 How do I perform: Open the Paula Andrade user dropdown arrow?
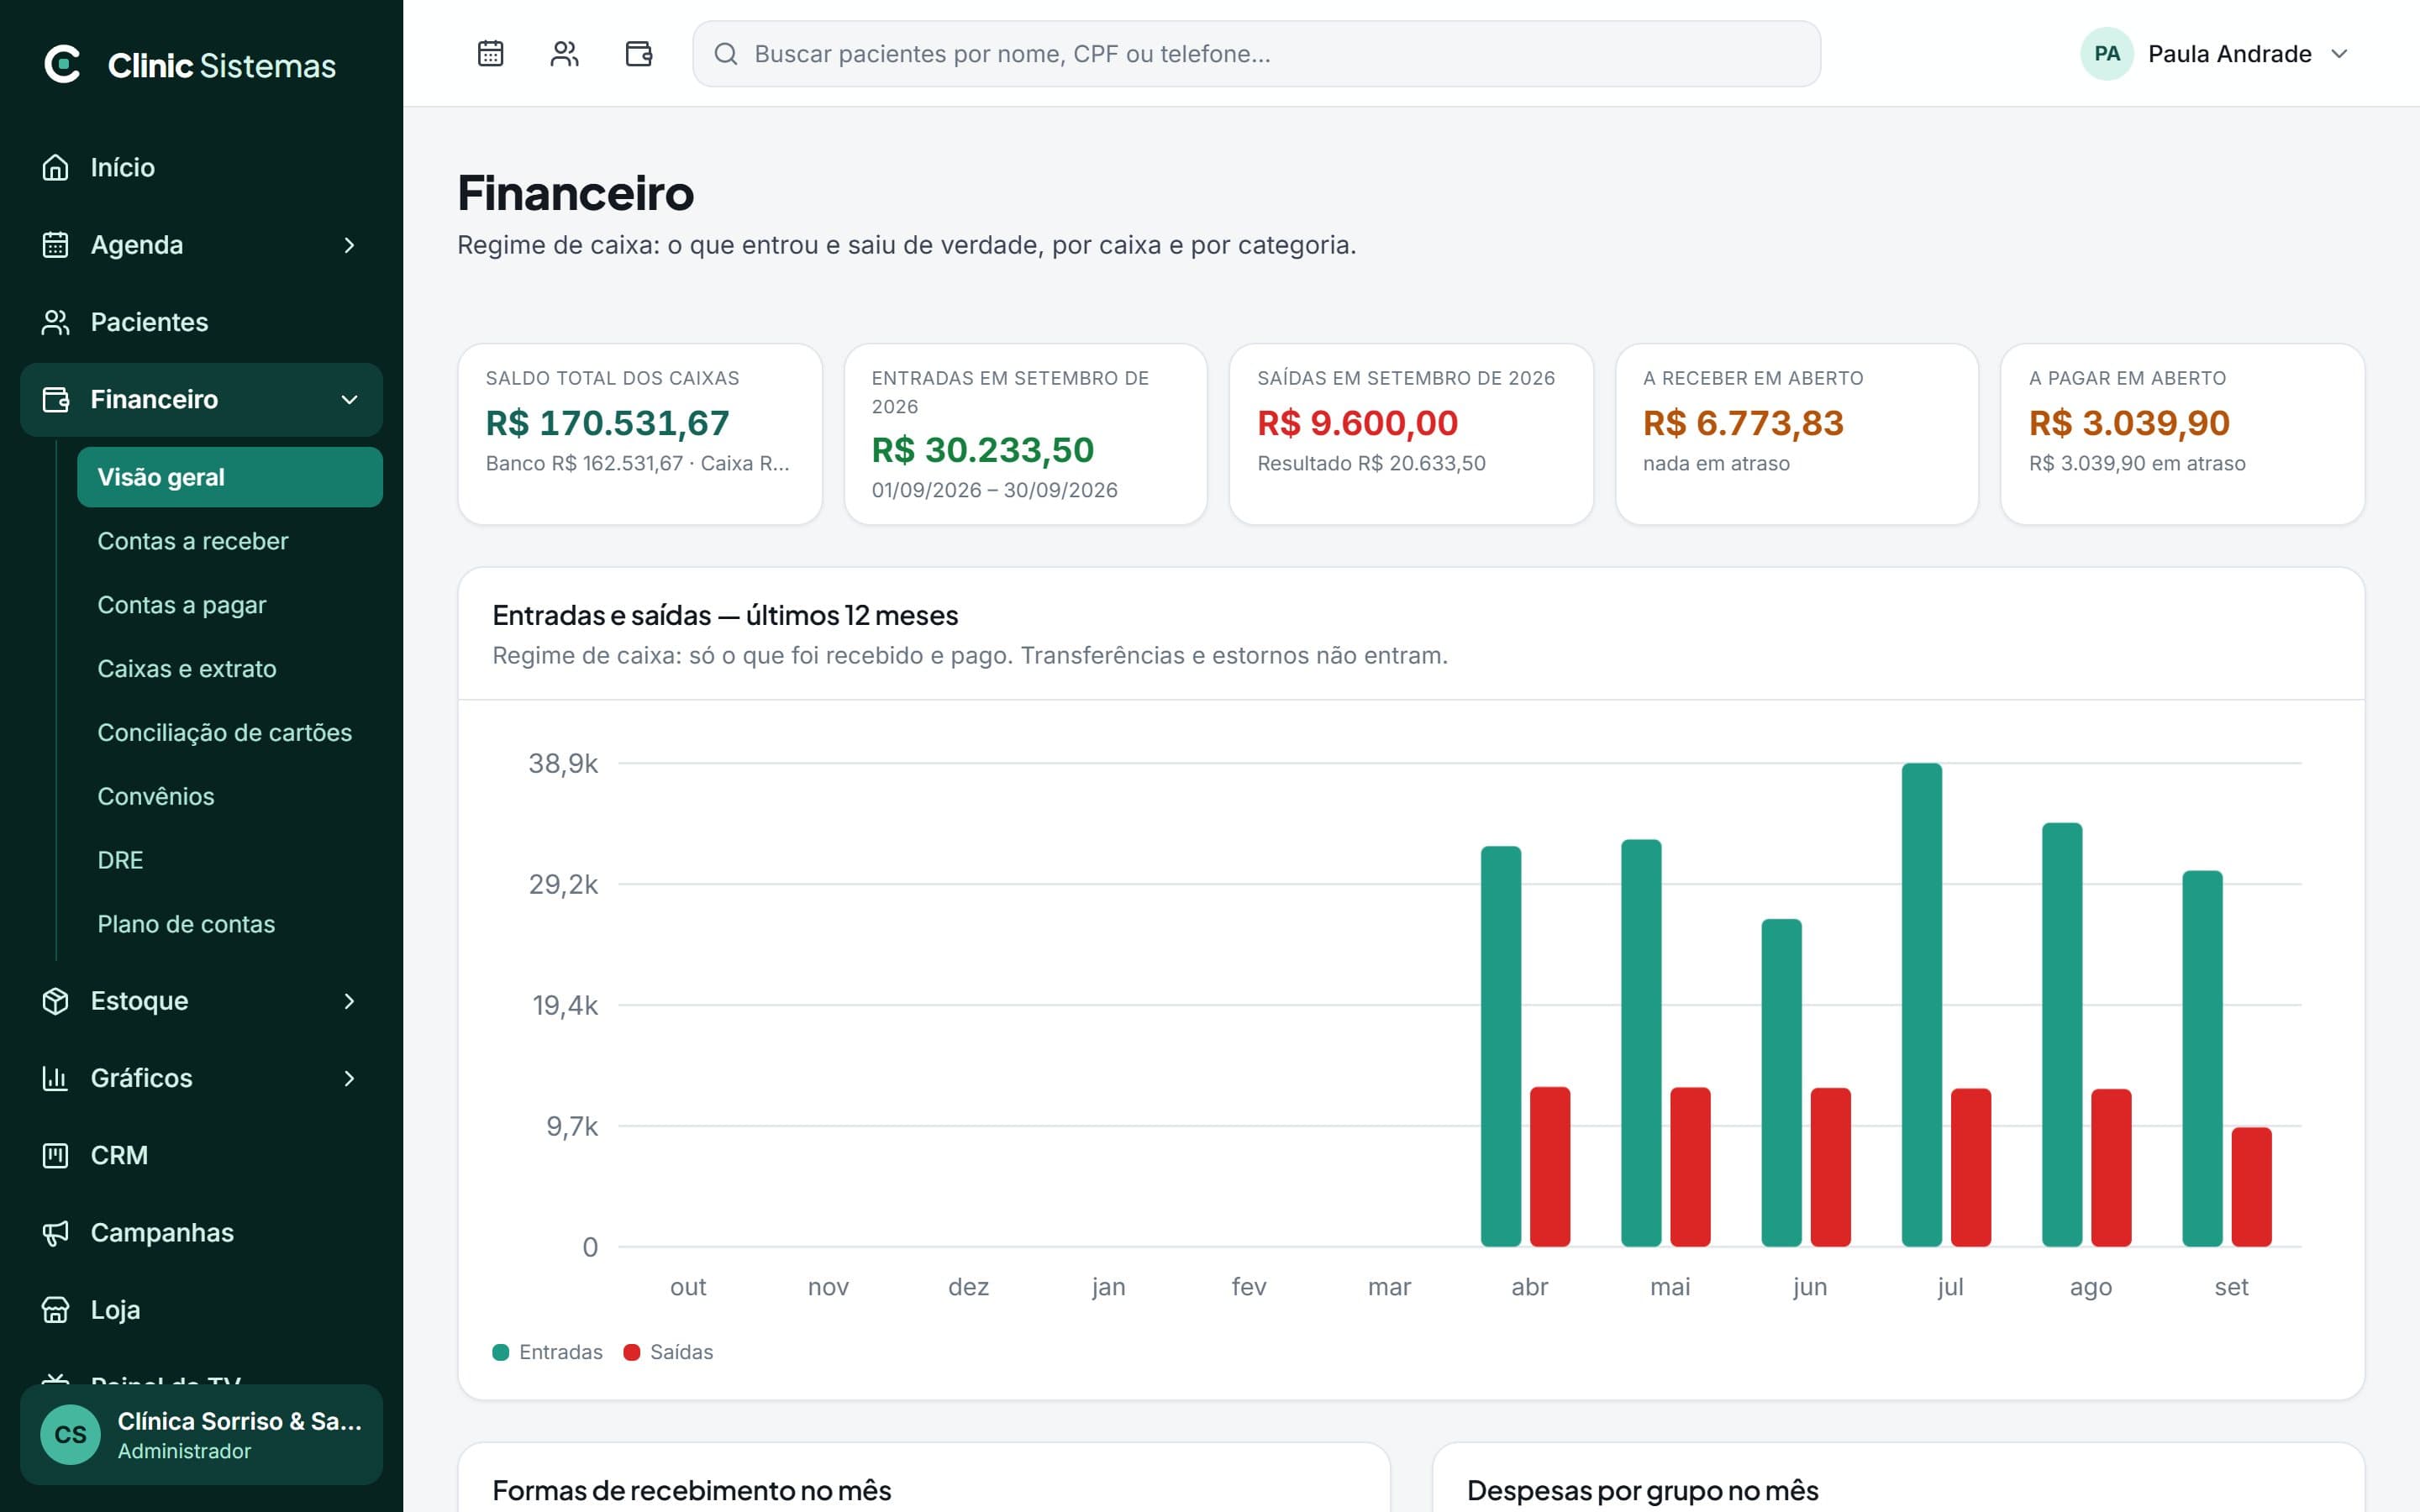2339,54
